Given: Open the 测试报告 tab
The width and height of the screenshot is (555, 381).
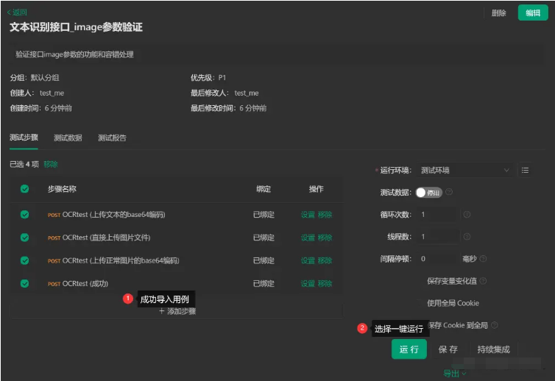Looking at the screenshot, I should tap(112, 138).
